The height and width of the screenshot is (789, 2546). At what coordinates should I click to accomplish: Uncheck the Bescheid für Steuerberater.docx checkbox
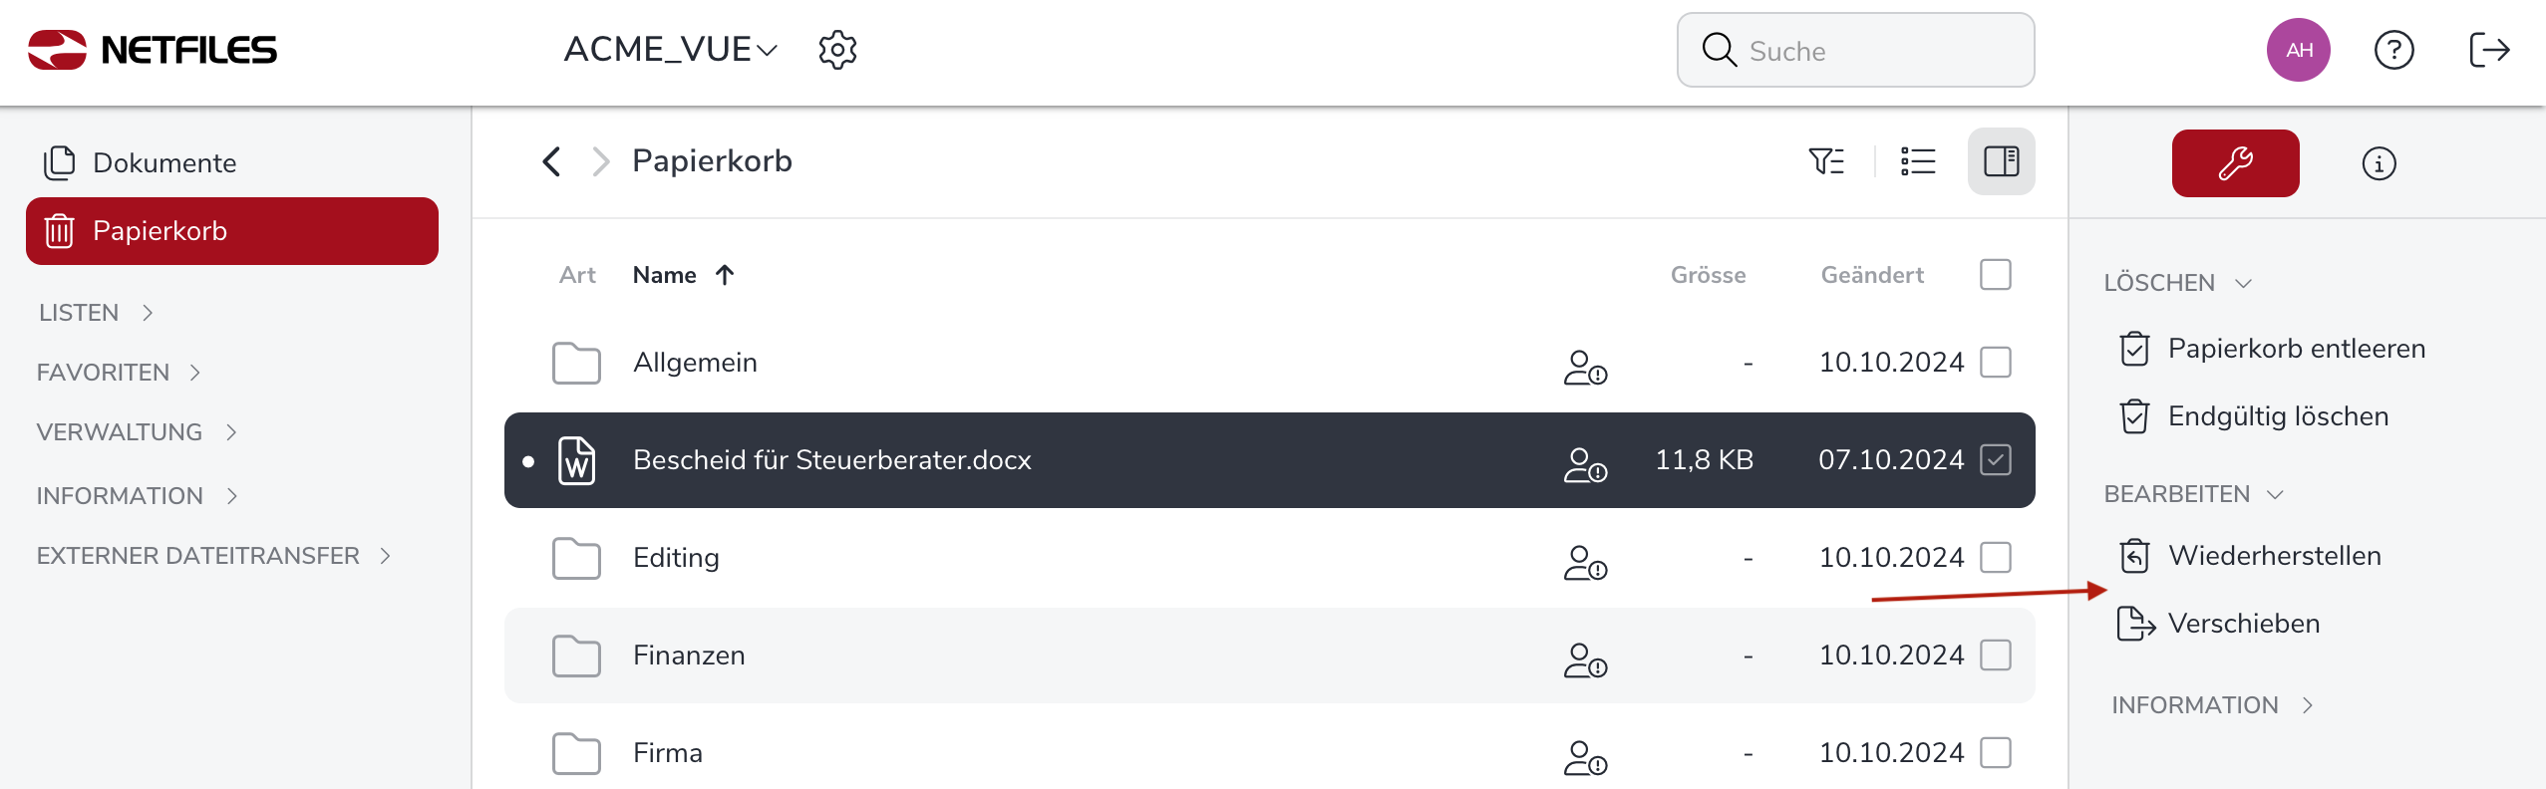(x=1995, y=460)
